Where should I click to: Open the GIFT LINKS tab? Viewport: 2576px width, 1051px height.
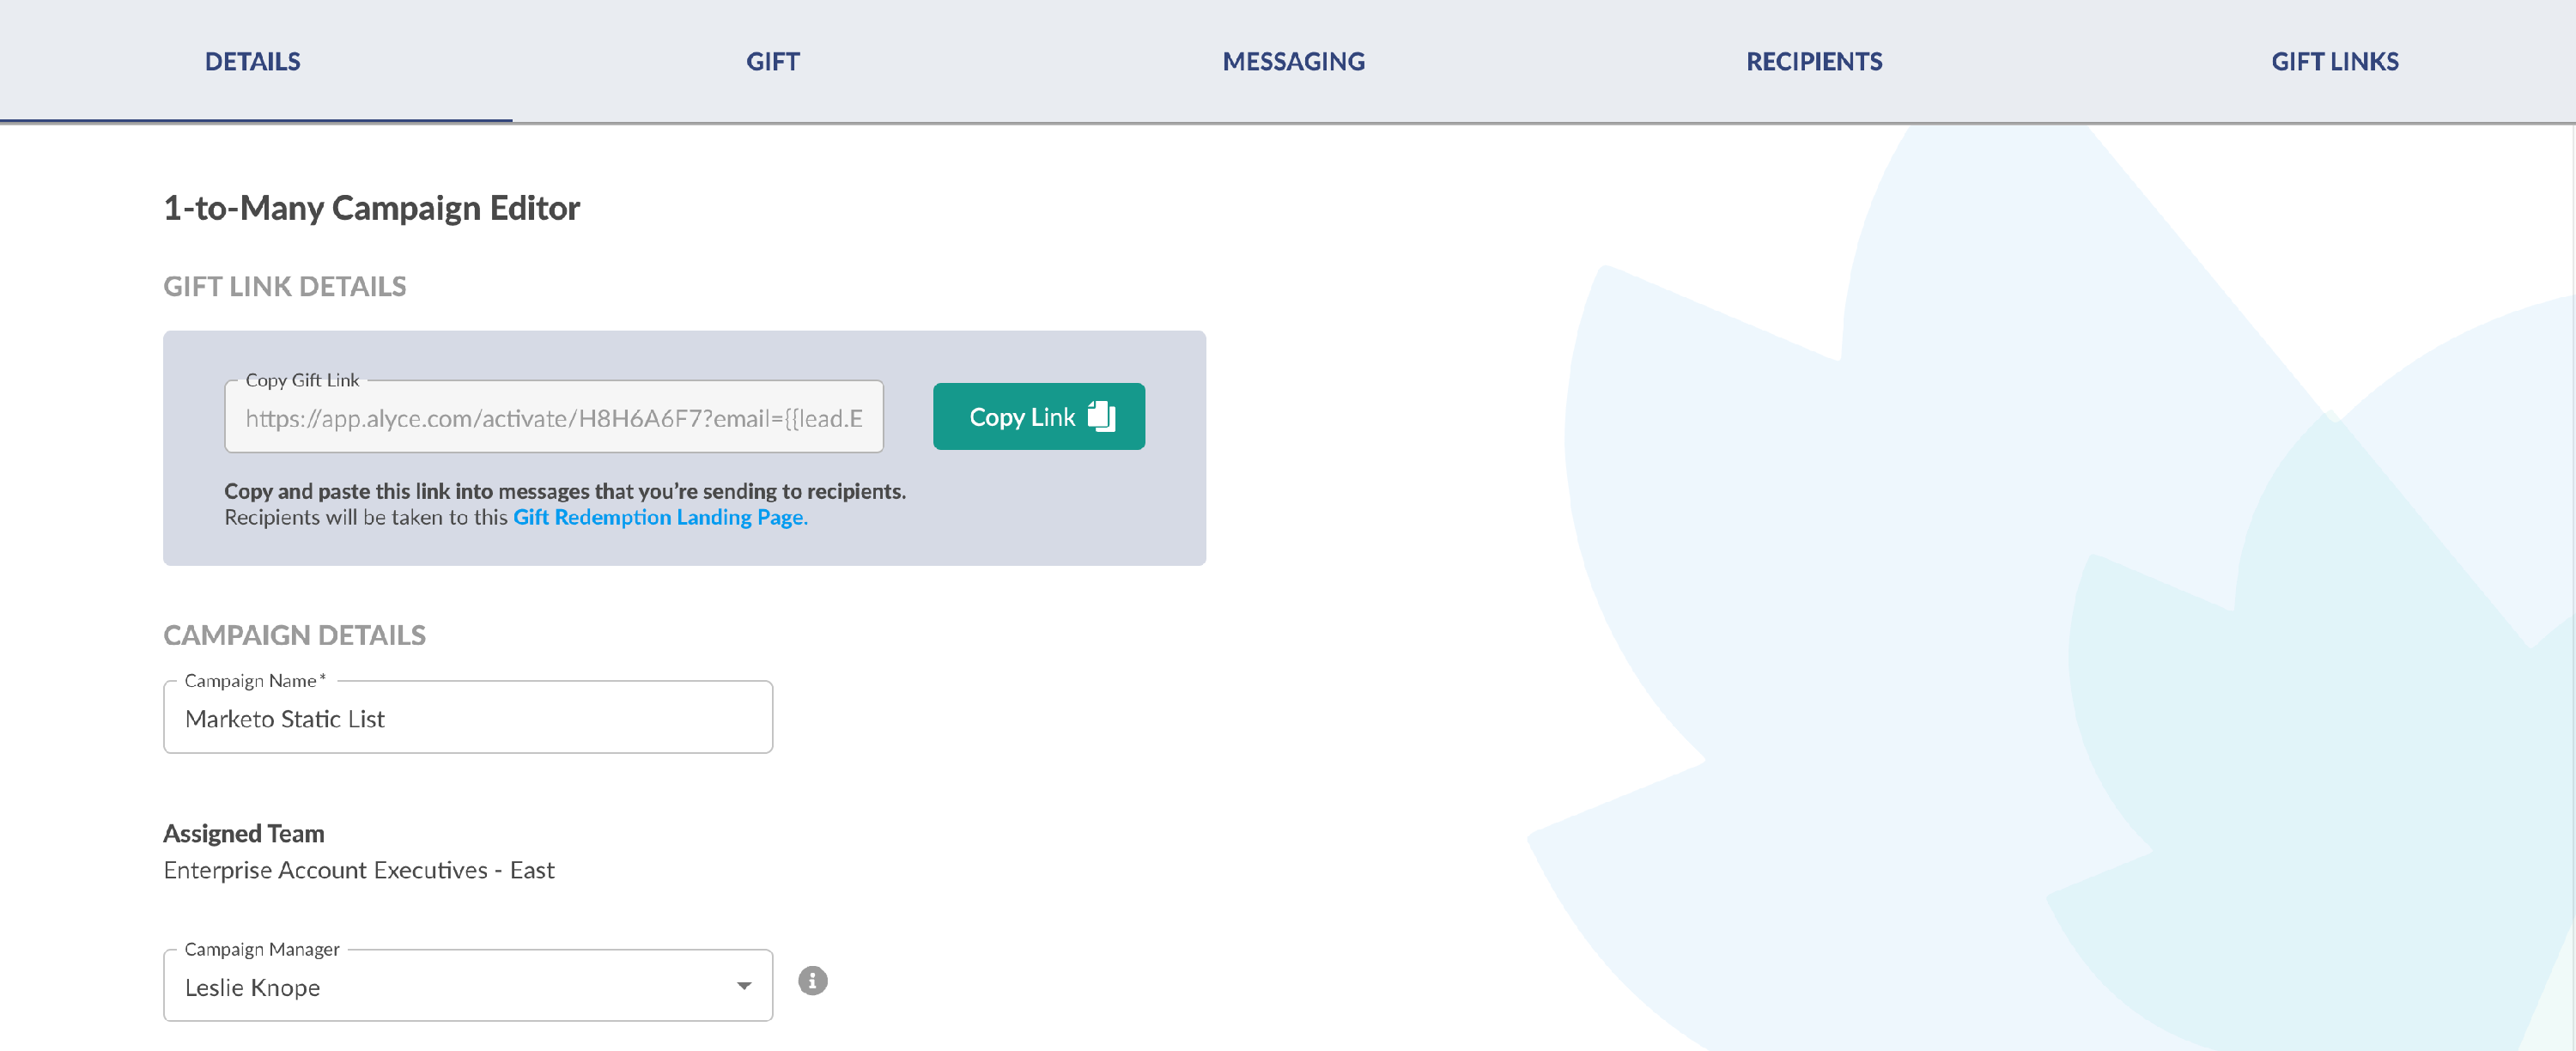[x=2334, y=61]
